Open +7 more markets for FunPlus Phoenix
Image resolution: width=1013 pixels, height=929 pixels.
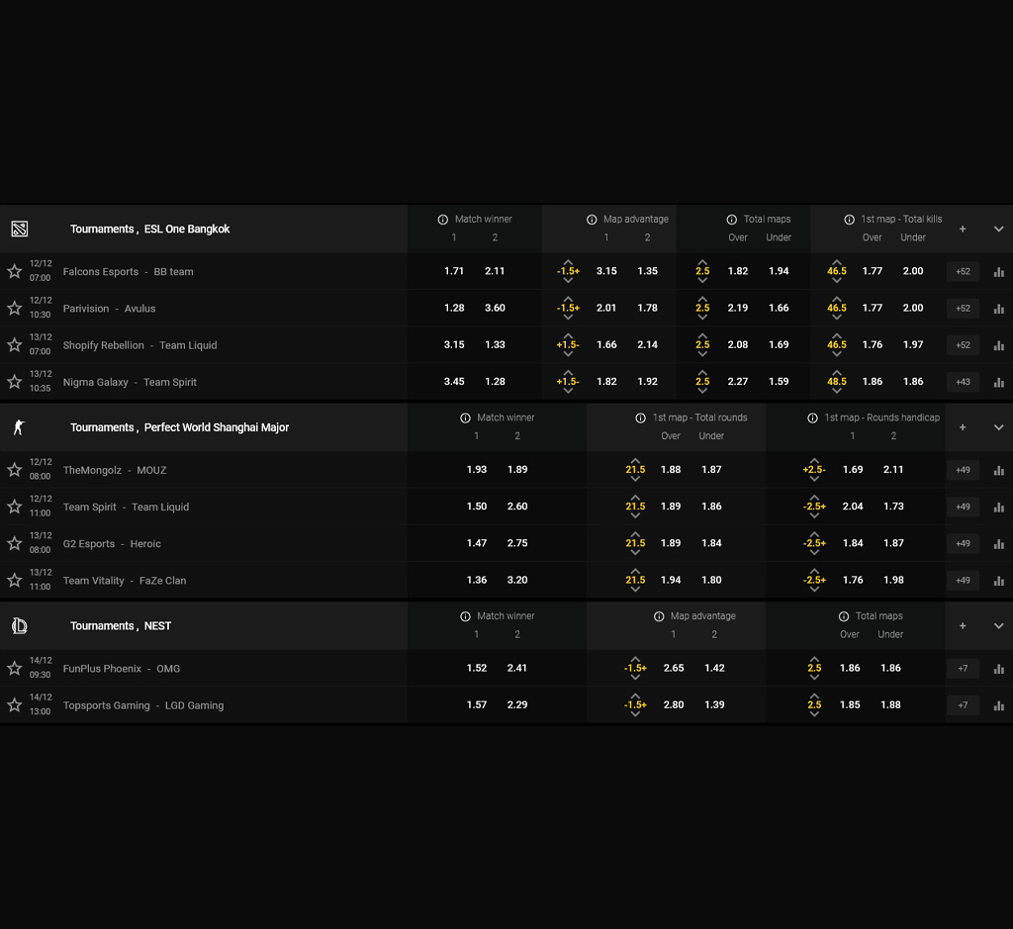tap(963, 668)
